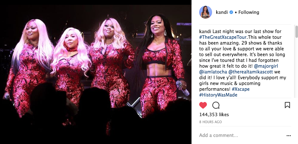Unlike the post with the red heart
The image size is (298, 144).
tap(203, 105)
